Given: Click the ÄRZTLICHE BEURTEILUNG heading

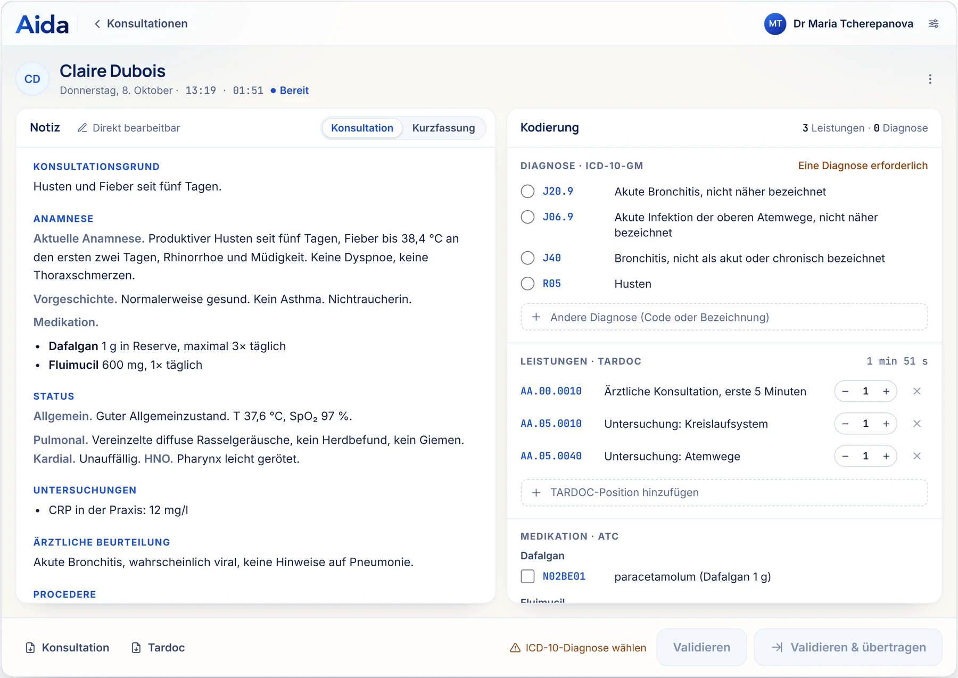Looking at the screenshot, I should coord(102,542).
